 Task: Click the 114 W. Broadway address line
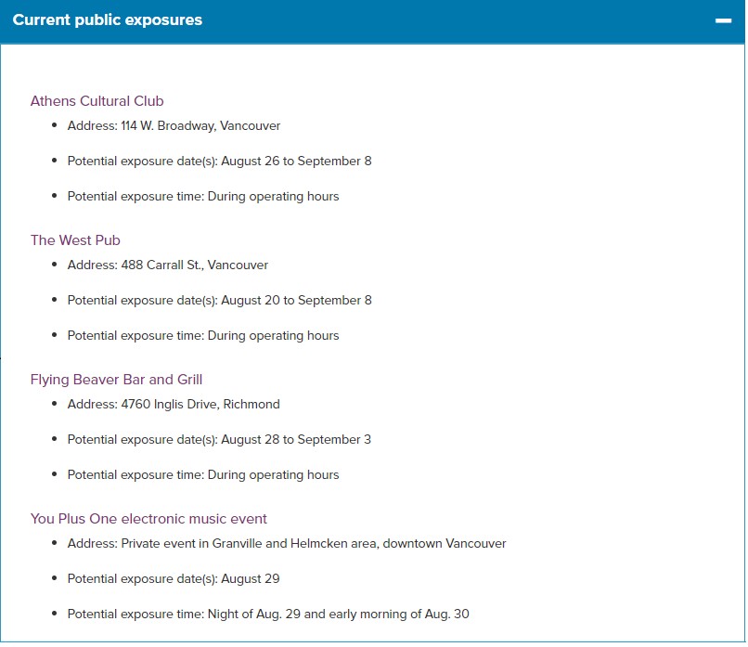(x=174, y=126)
